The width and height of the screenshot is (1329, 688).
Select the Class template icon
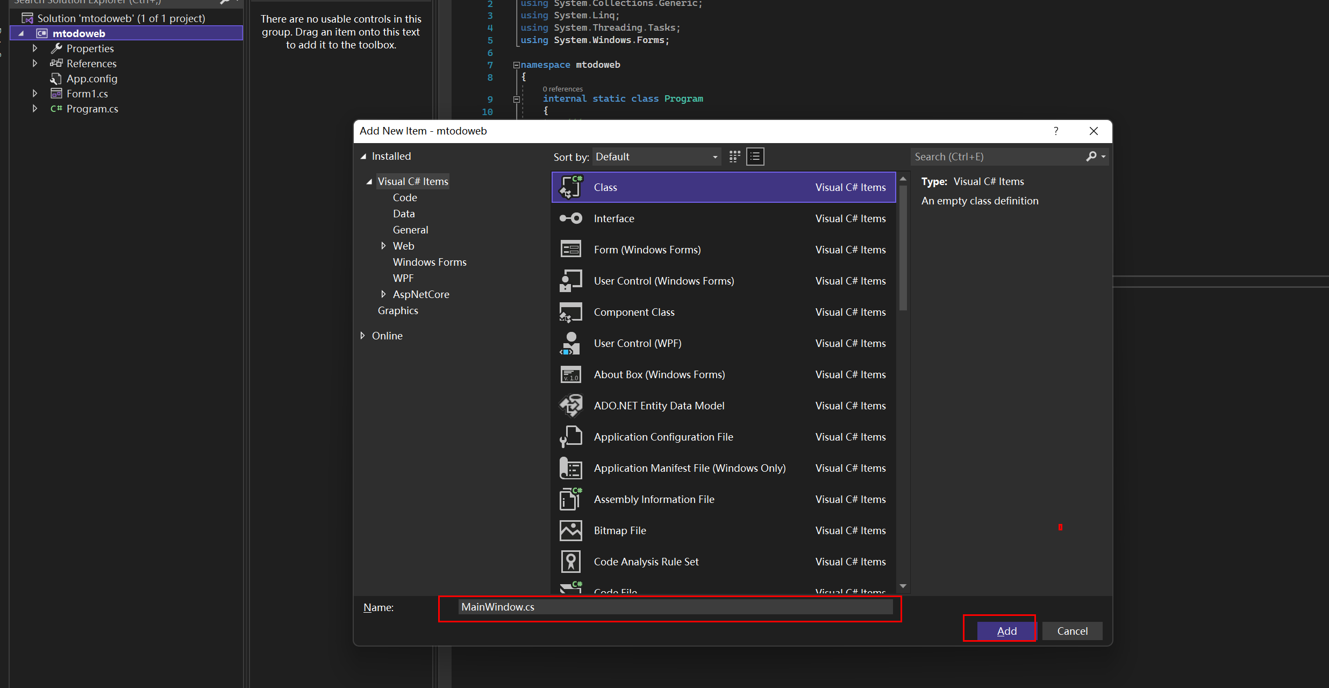tap(570, 187)
